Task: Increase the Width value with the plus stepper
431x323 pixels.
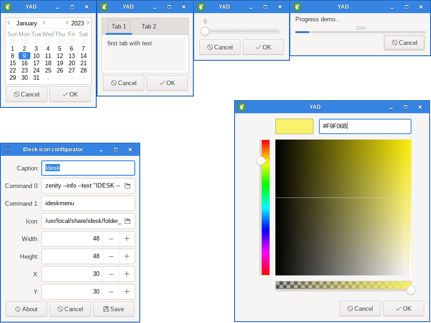Action: tap(127, 239)
